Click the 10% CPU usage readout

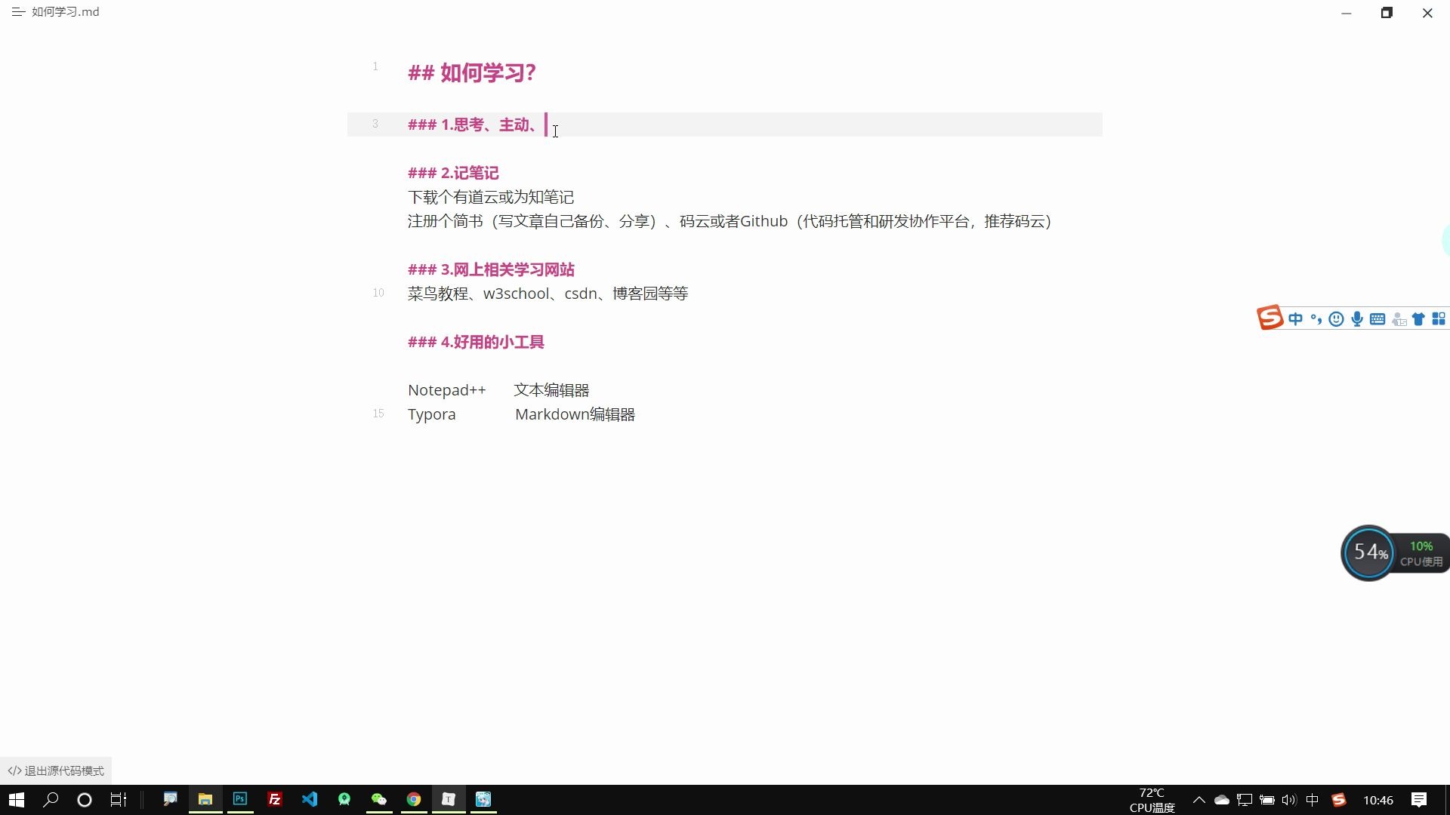pyautogui.click(x=1421, y=546)
